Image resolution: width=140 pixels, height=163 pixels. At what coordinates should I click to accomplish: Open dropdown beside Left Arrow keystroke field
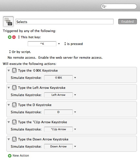tap(75, 95)
